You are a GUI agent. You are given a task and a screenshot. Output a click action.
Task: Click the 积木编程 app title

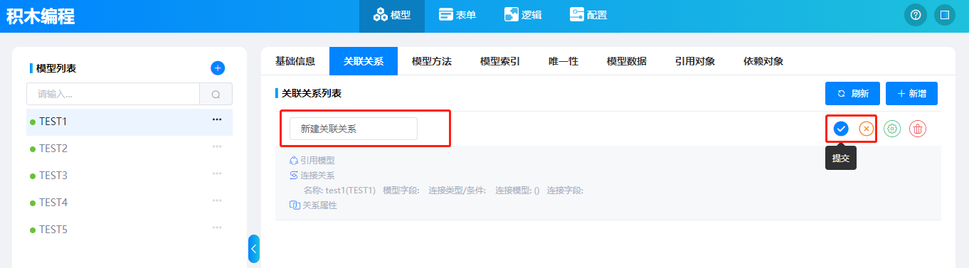pyautogui.click(x=41, y=16)
